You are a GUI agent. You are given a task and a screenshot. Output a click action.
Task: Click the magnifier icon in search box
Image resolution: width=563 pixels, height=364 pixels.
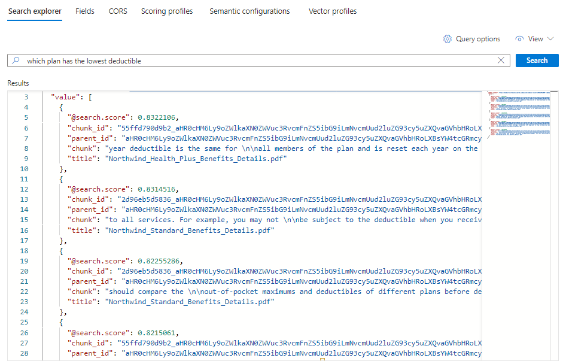click(16, 60)
